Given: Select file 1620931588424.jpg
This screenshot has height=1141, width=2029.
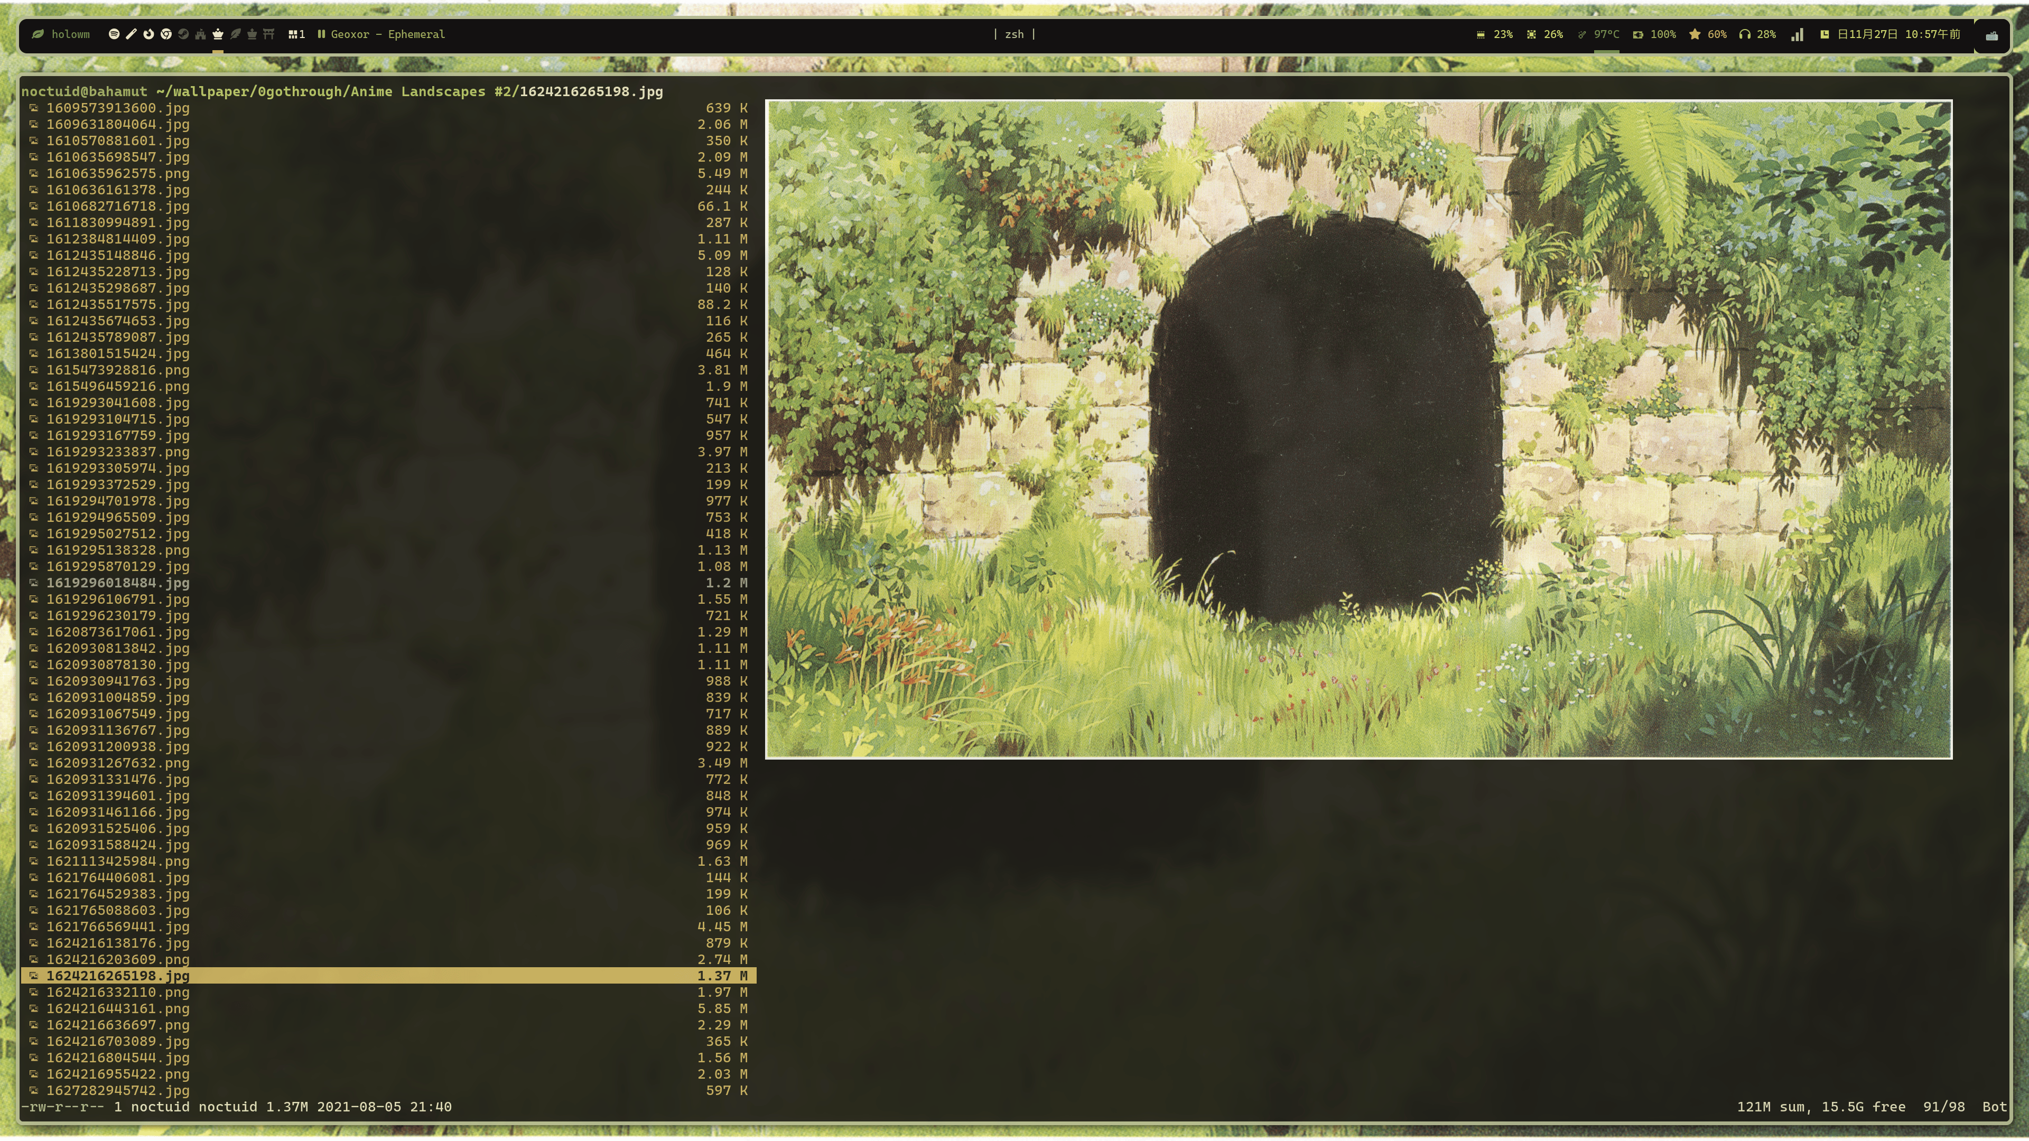Looking at the screenshot, I should pyautogui.click(x=388, y=845).
